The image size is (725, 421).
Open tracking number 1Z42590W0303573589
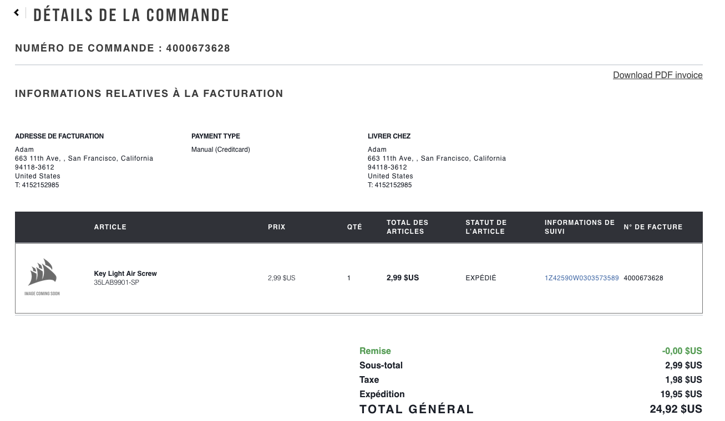click(581, 278)
